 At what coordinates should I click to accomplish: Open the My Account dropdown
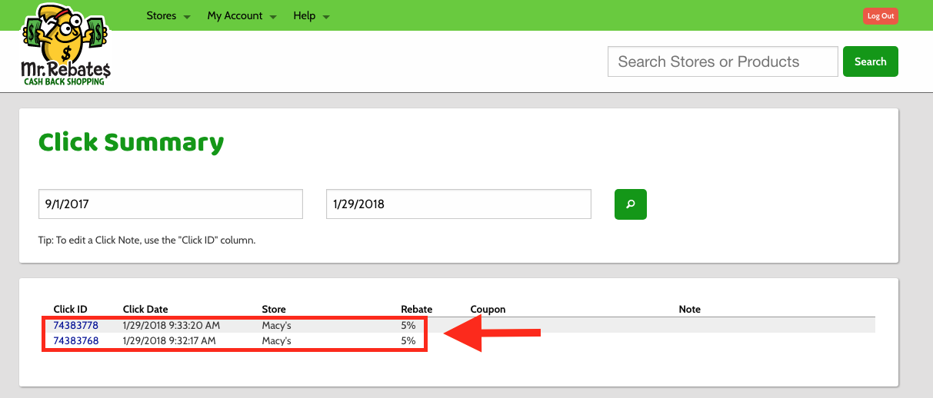point(242,15)
